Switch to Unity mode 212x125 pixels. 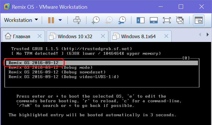(x=180, y=20)
